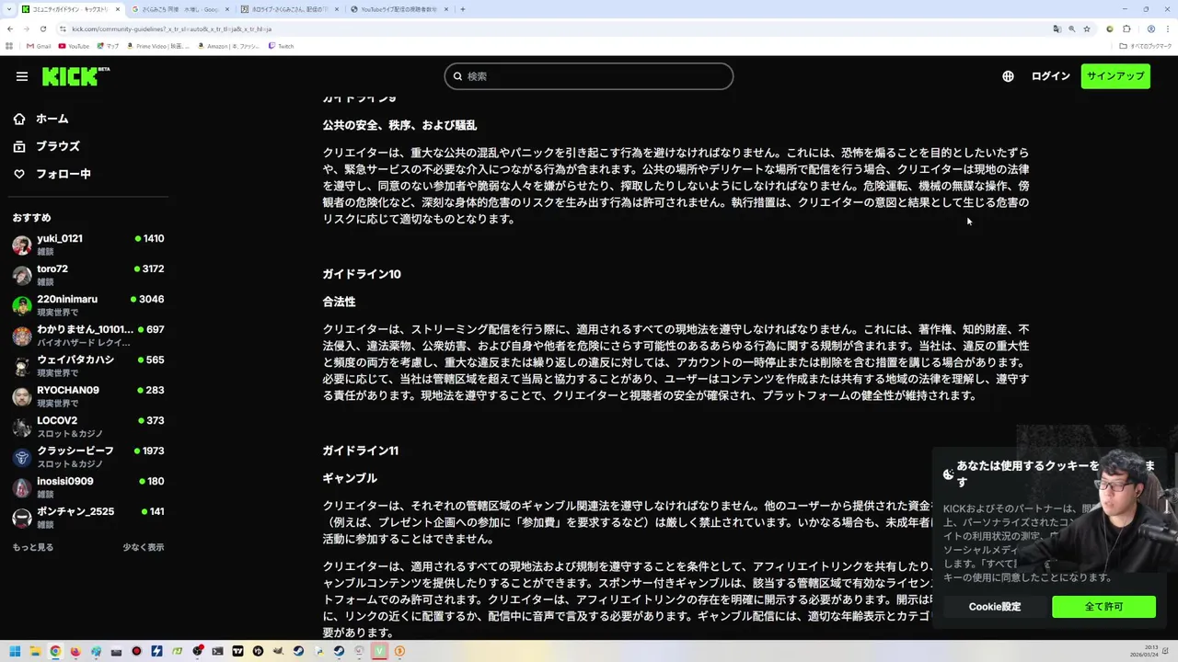The width and height of the screenshot is (1178, 662).
Task: Click the zoom magnifier icon in address bar
Action: 1072,29
